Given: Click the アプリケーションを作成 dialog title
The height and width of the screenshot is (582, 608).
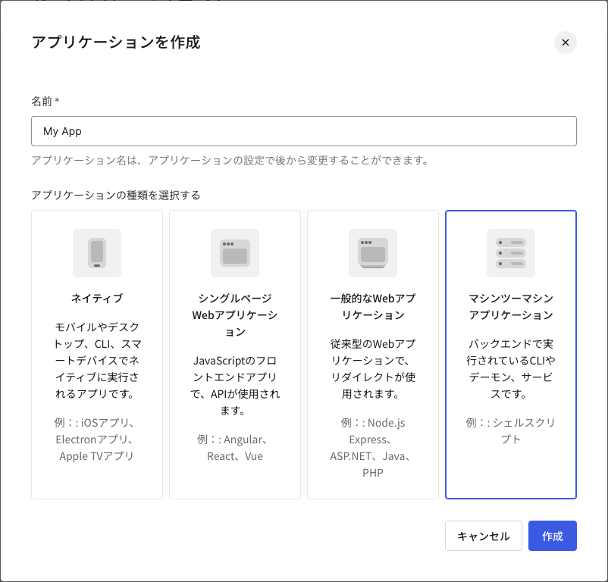Looking at the screenshot, I should click(x=116, y=42).
